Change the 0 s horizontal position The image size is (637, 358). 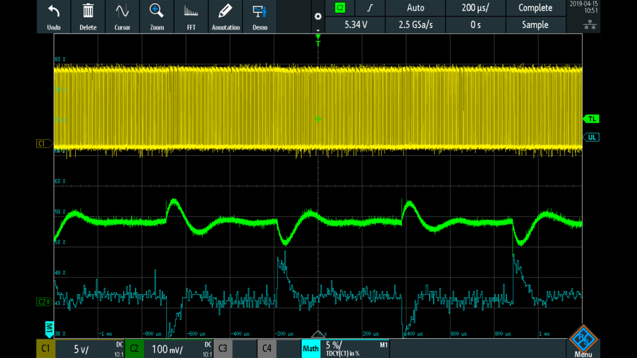click(x=475, y=25)
